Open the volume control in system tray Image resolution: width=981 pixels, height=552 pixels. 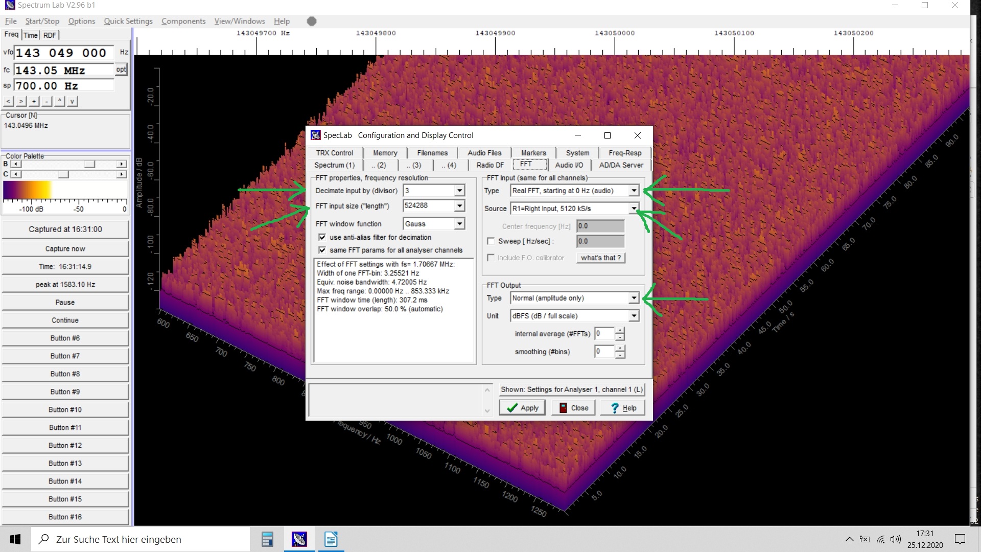pos(896,539)
